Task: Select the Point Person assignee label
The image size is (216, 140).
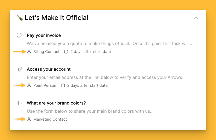Action: (45, 85)
